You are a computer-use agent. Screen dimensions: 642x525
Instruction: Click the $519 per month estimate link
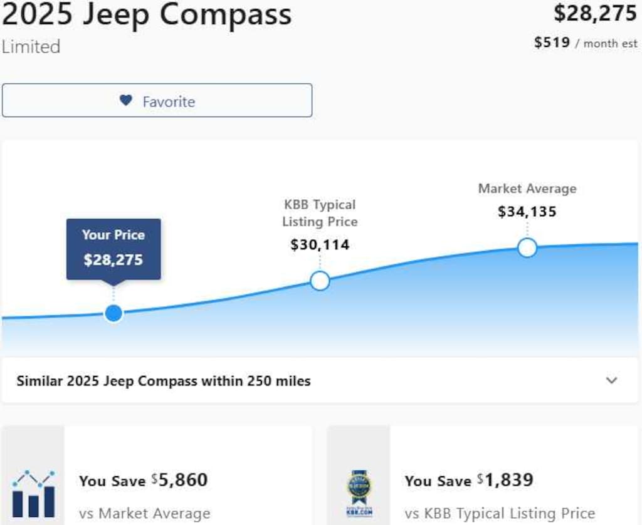[586, 43]
